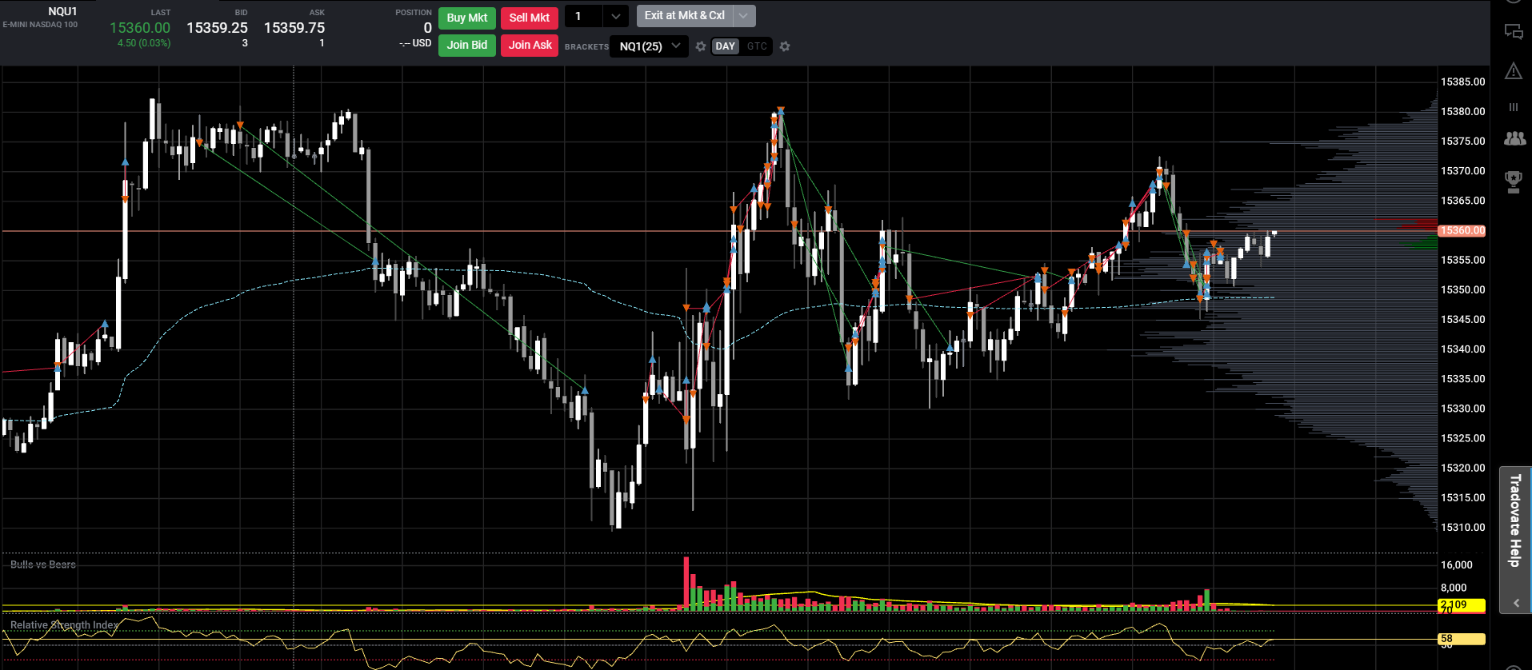Image resolution: width=1532 pixels, height=670 pixels.
Task: Click the three vertical bars sidebar icon
Action: tap(1514, 107)
